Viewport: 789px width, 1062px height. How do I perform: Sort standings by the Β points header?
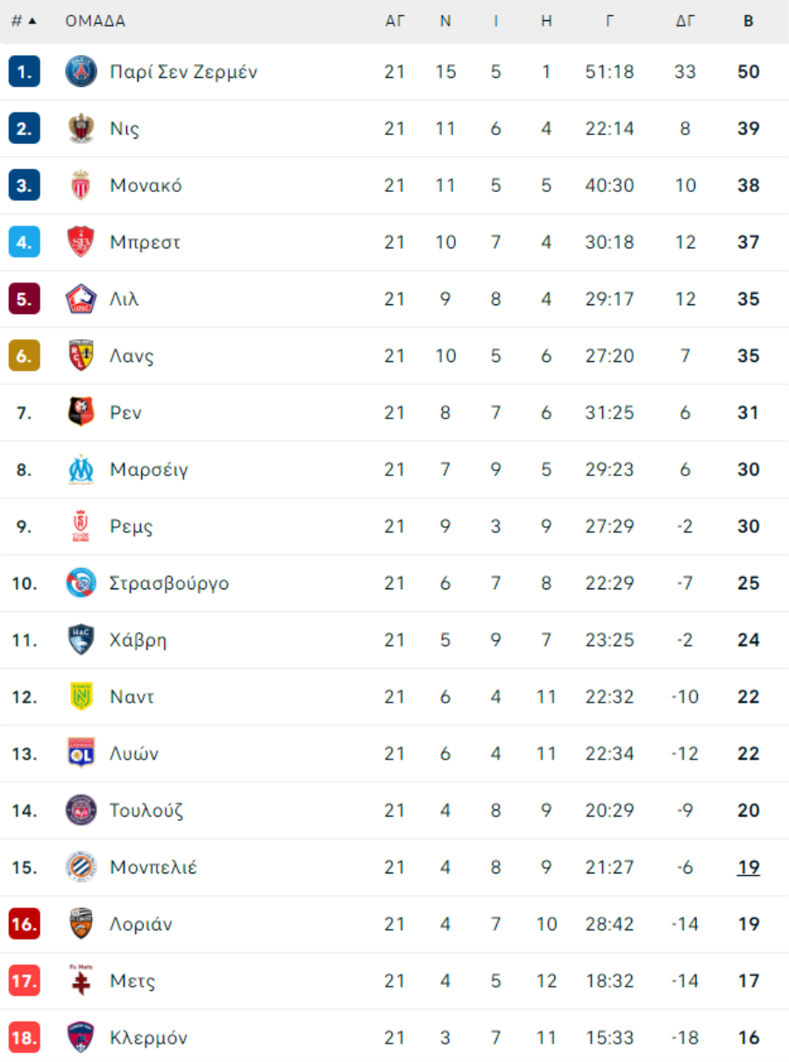click(x=749, y=21)
